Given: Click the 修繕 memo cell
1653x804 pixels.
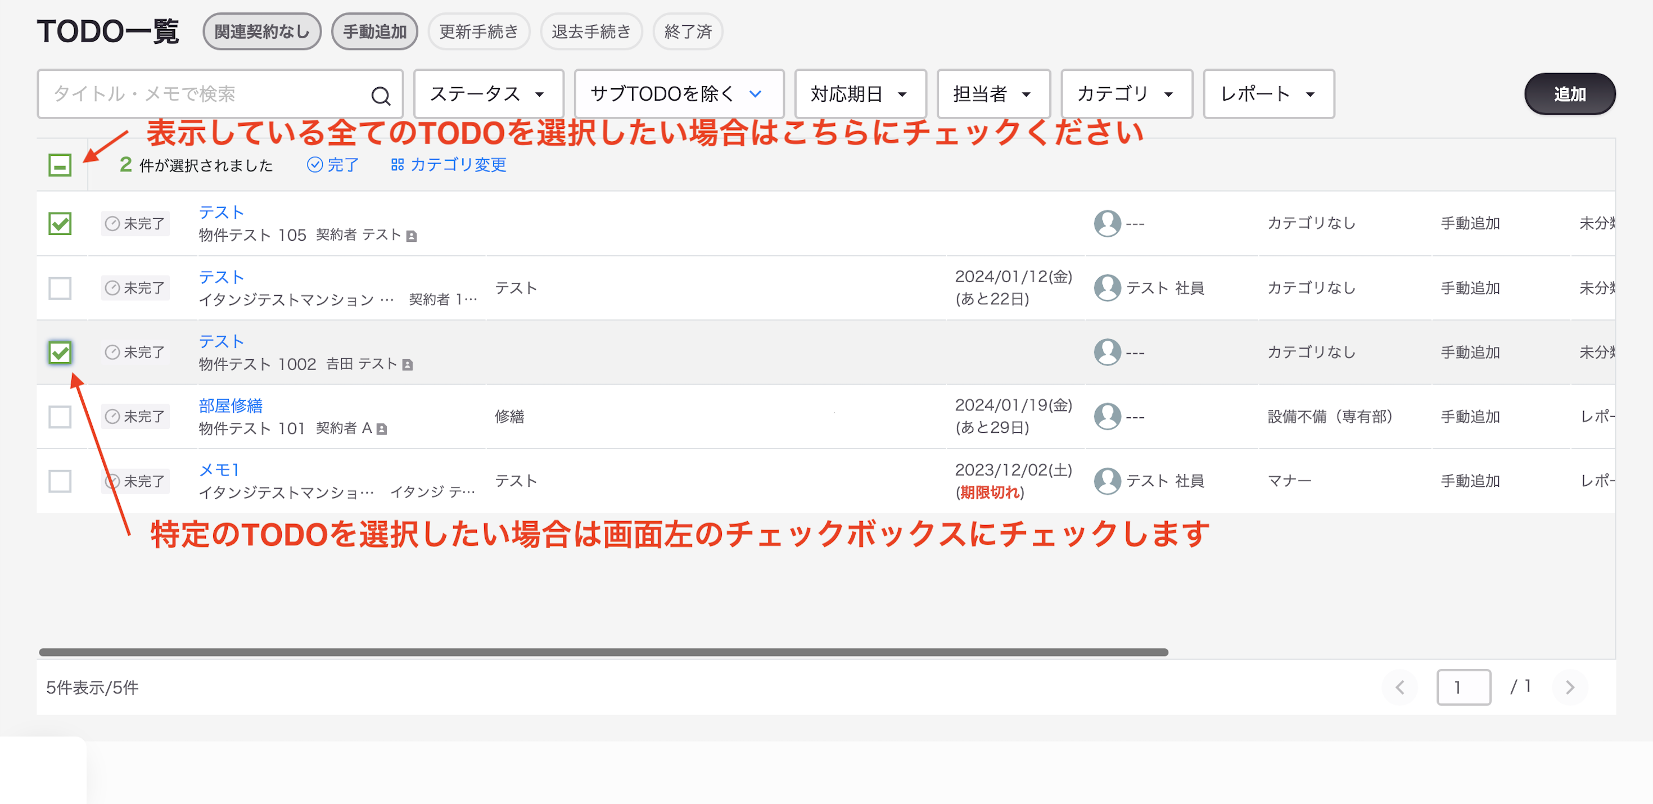Looking at the screenshot, I should (509, 417).
